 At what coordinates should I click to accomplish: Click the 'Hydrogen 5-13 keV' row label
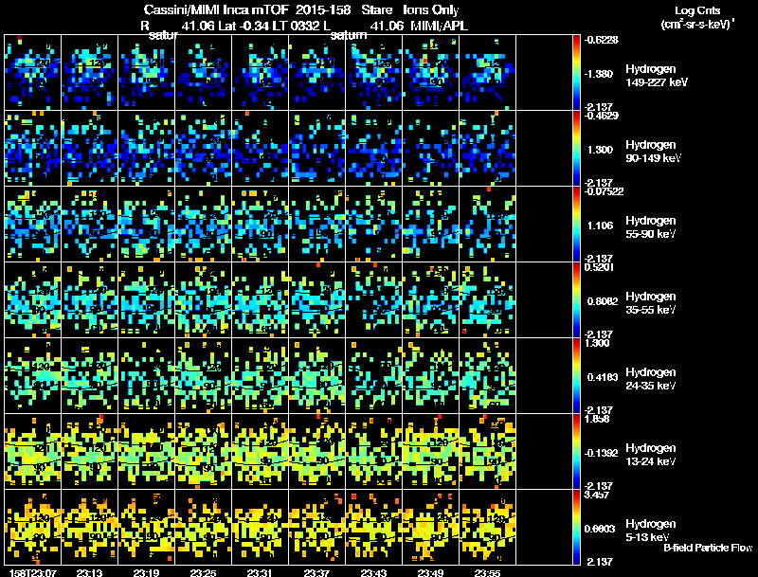coord(651,531)
